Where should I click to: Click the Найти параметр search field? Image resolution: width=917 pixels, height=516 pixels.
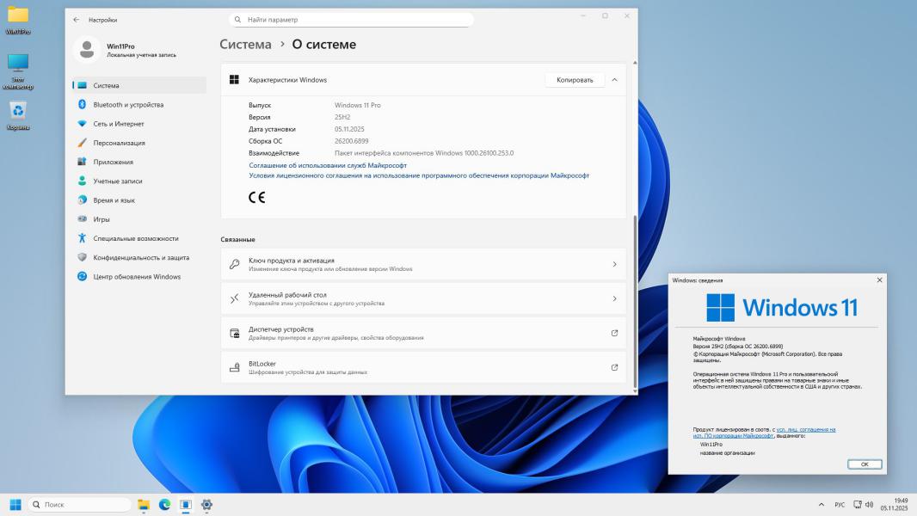click(353, 19)
